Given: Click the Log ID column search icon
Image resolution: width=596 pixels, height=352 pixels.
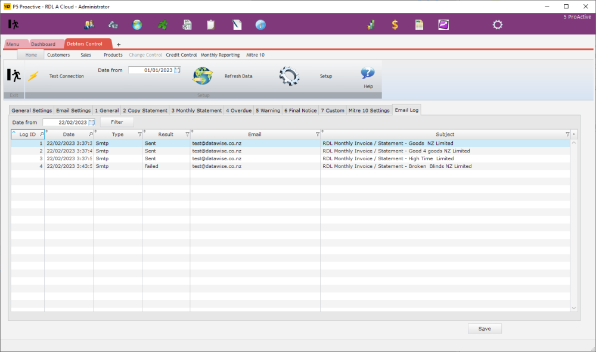Looking at the screenshot, I should click(42, 134).
